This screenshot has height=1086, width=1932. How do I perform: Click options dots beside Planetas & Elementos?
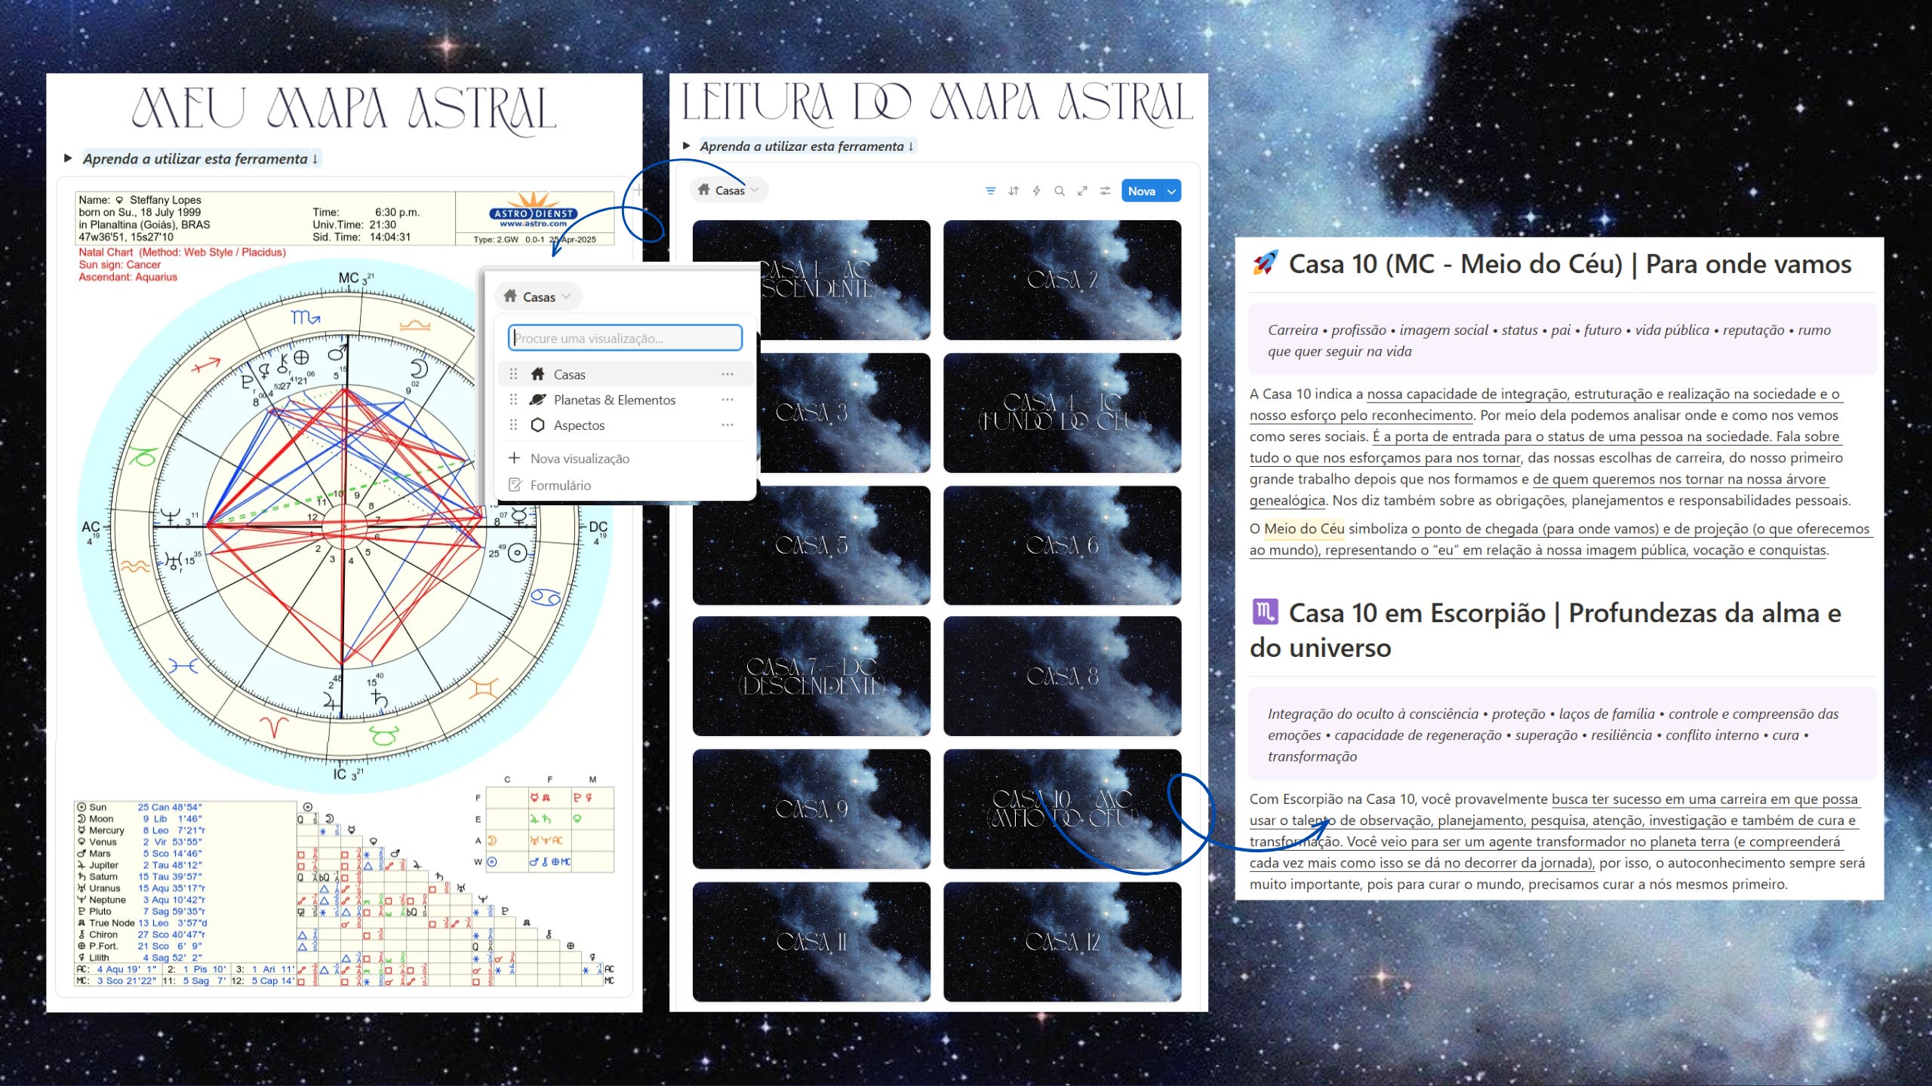coord(727,400)
